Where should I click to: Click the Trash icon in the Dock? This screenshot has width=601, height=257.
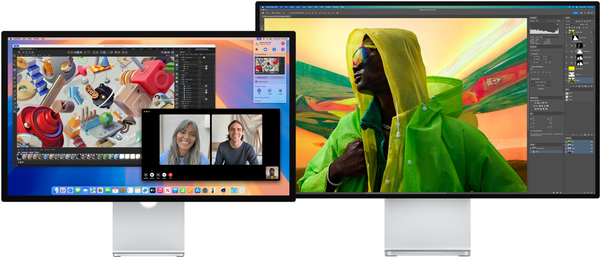[241, 190]
